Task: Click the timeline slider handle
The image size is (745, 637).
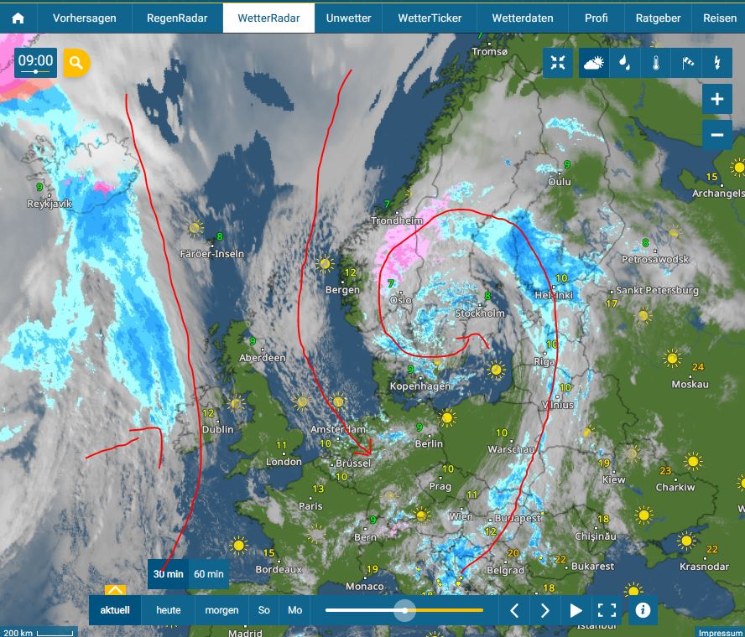Action: click(404, 610)
